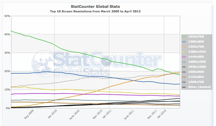Select the 1366x768 legend text
The width and height of the screenshot is (216, 126).
(x=196, y=47)
